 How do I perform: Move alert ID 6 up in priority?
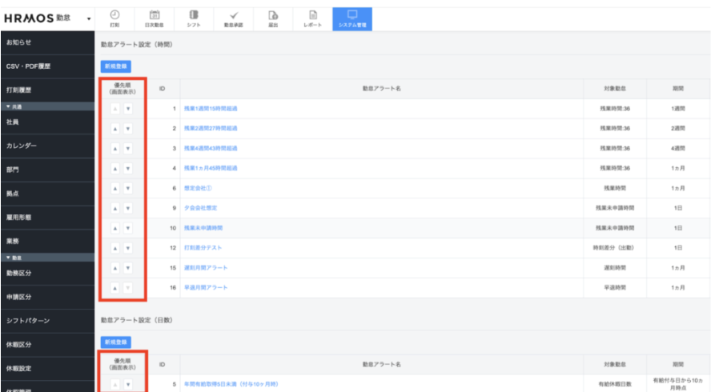tap(115, 189)
